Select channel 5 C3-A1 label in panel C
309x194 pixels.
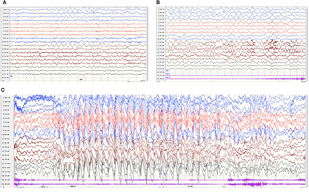(x=7, y=114)
